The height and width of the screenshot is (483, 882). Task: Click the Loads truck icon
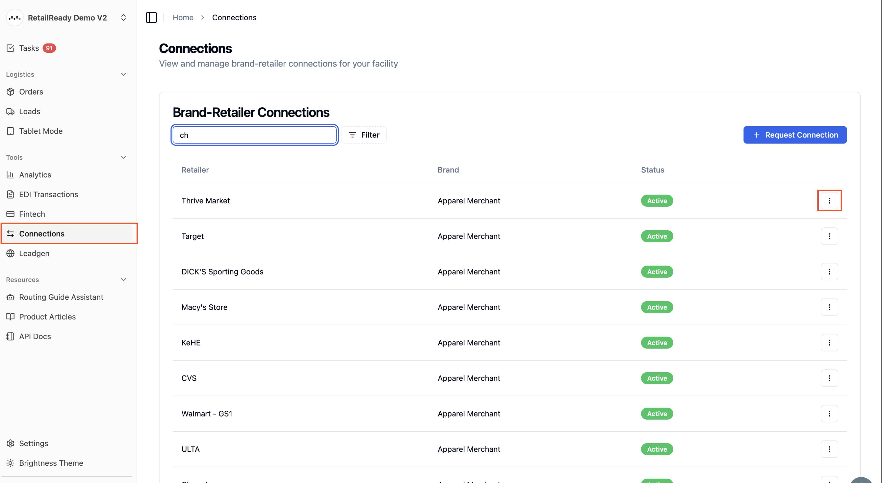click(x=10, y=111)
